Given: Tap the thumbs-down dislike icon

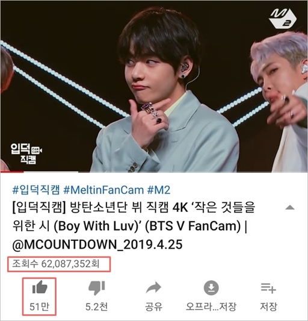Looking at the screenshot, I should tap(96, 288).
